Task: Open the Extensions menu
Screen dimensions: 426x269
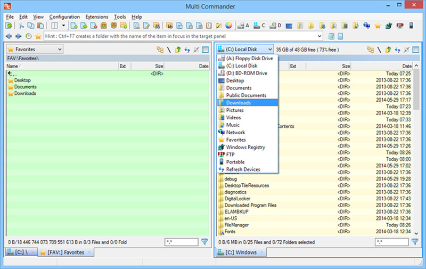Action: click(x=97, y=17)
